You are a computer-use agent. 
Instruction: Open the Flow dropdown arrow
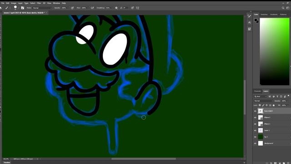[88, 8]
